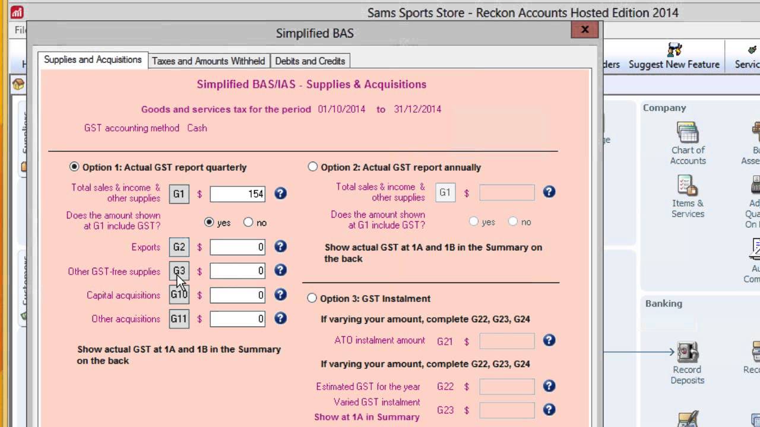The height and width of the screenshot is (427, 760).
Task: Select Option 3: GST Instalment
Action: [x=312, y=298]
